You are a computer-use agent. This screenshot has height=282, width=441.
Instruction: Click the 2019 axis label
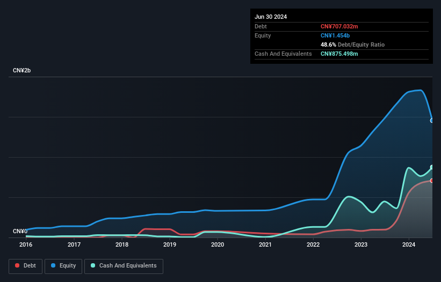(170, 244)
